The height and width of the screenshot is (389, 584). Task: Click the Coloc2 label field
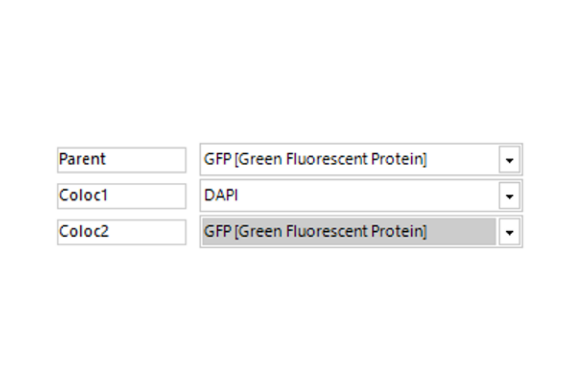point(121,232)
